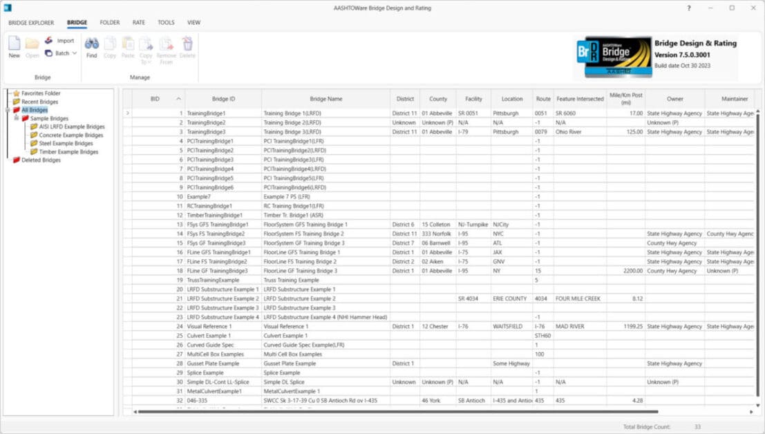
Task: Click the Paste icon
Action: [128, 44]
